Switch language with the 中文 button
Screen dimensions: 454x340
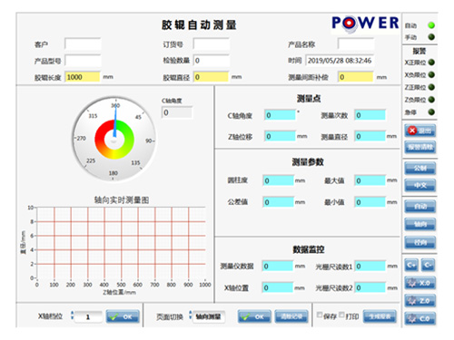420,185
